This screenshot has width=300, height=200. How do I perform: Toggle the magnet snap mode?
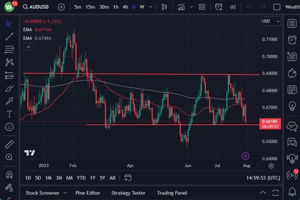pyautogui.click(x=9, y=175)
